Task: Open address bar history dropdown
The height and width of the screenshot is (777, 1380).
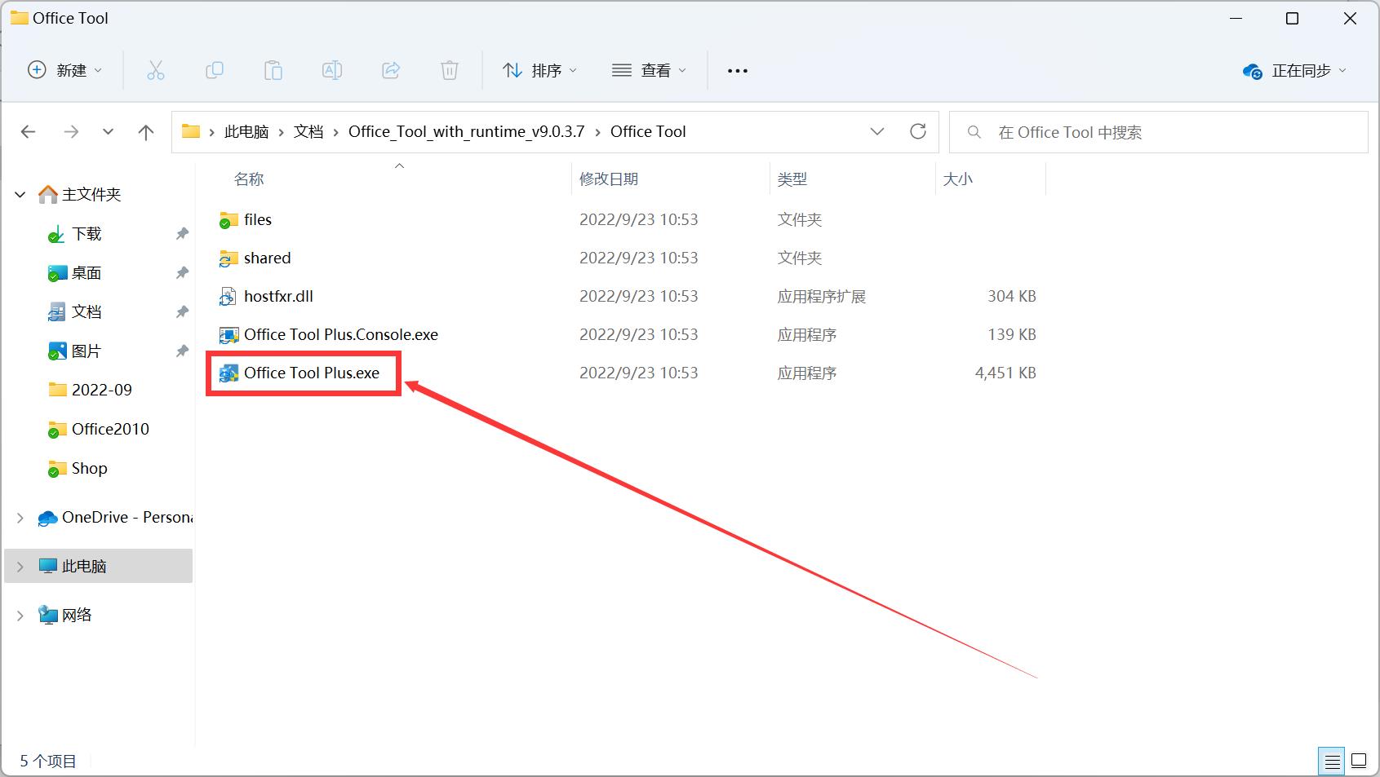Action: click(x=877, y=131)
